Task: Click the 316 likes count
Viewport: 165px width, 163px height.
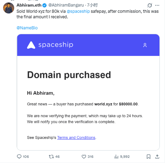Action: (x=91, y=157)
